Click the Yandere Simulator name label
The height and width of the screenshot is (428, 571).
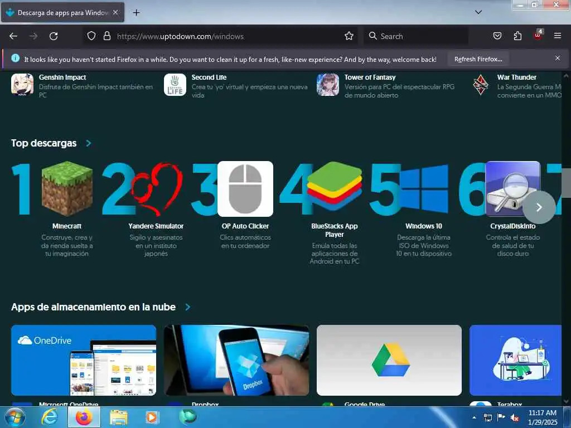coord(156,226)
